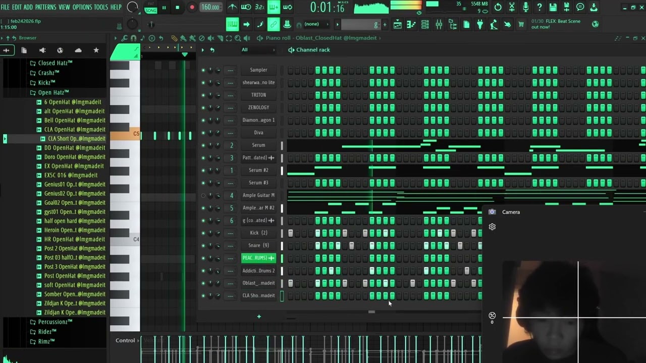Switch PAT/SONG mode toggle
The image size is (646, 363).
[150, 7]
